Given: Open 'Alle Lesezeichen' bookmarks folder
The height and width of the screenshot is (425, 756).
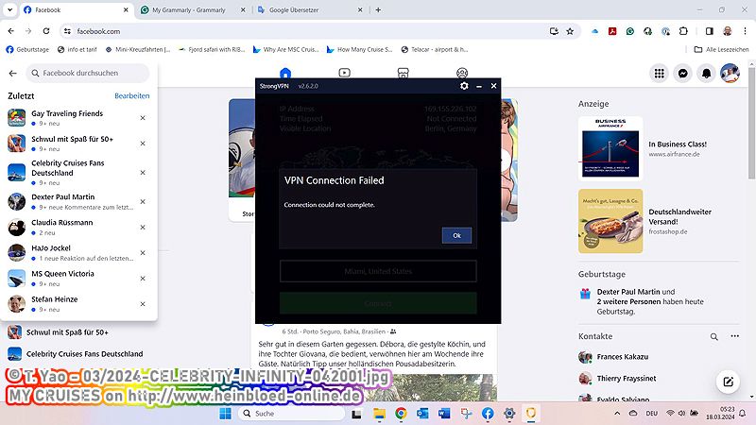Looking at the screenshot, I should (721, 49).
